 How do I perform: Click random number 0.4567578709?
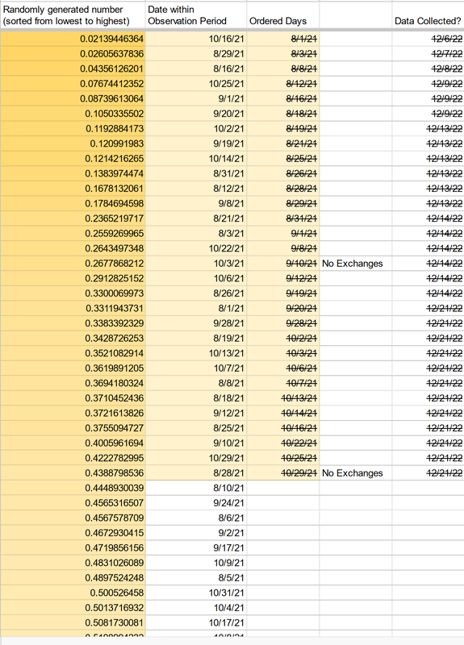(73, 518)
